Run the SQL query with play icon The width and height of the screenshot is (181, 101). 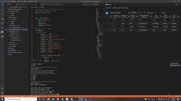[x=145, y=13]
